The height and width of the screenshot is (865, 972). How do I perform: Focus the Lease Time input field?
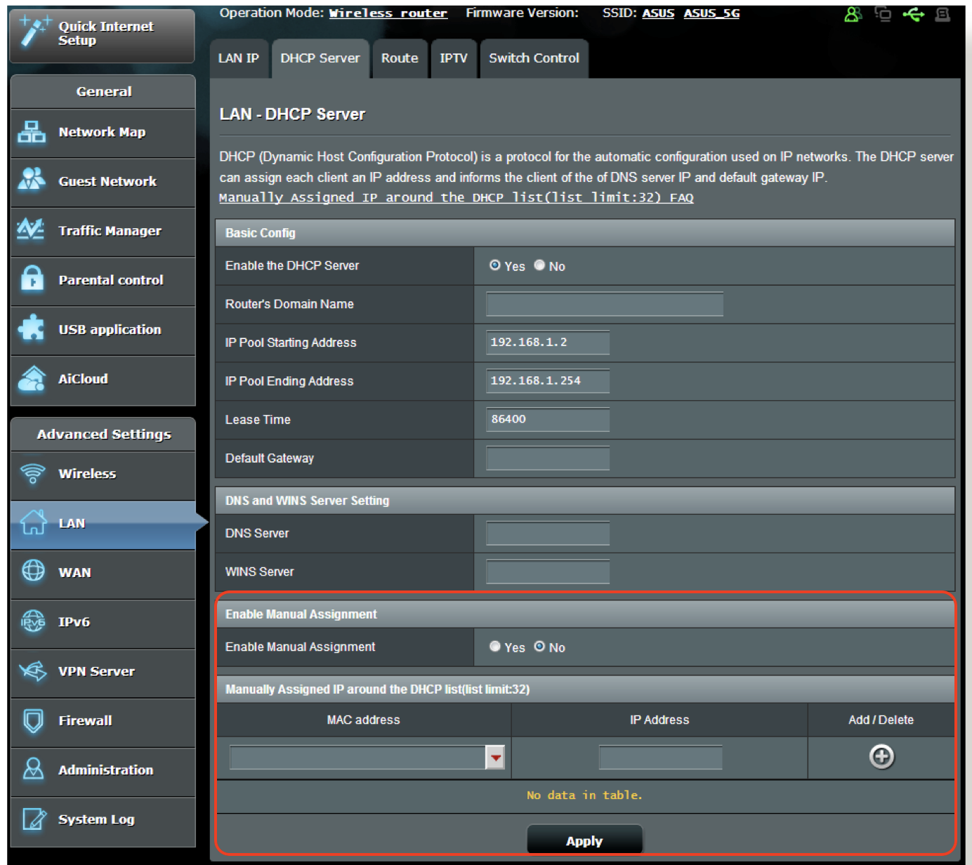click(x=547, y=420)
